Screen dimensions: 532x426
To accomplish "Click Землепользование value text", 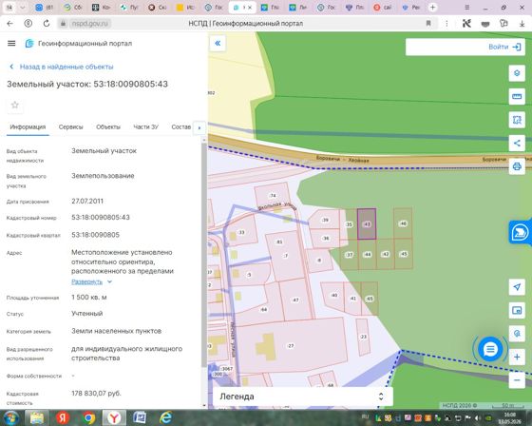I will coord(103,176).
